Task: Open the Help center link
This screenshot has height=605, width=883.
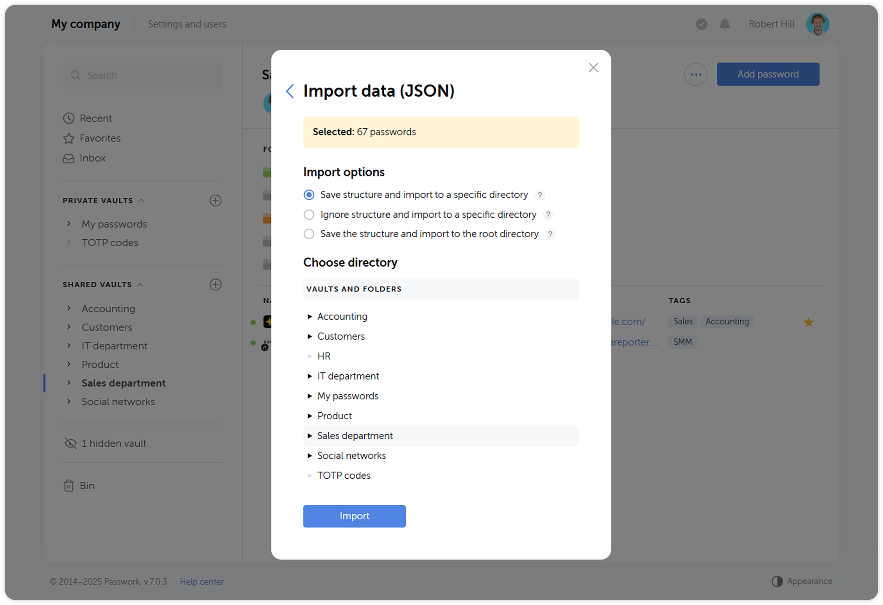Action: (202, 581)
